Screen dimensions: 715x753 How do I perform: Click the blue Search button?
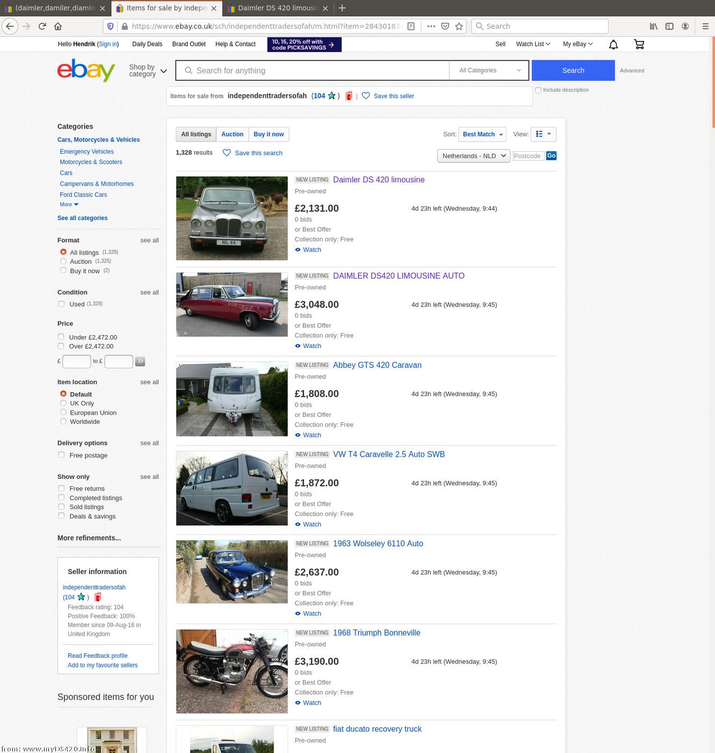573,70
